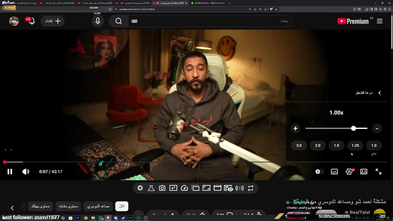Toggle the autoplay switch in player controls
Image resolution: width=393 pixels, height=221 pixels.
pyautogui.click(x=319, y=172)
